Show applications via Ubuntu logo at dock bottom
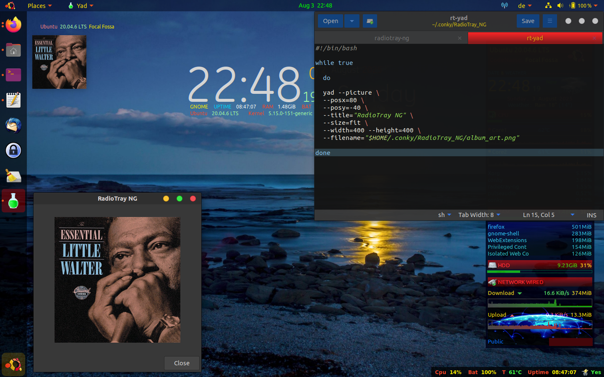Image resolution: width=604 pixels, height=377 pixels. [x=13, y=364]
